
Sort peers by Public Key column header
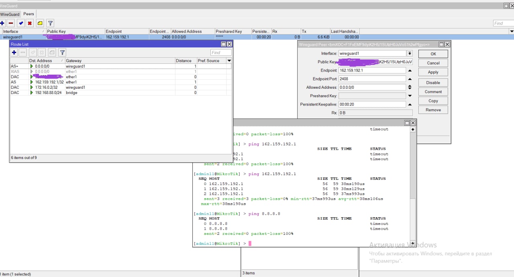(75, 31)
